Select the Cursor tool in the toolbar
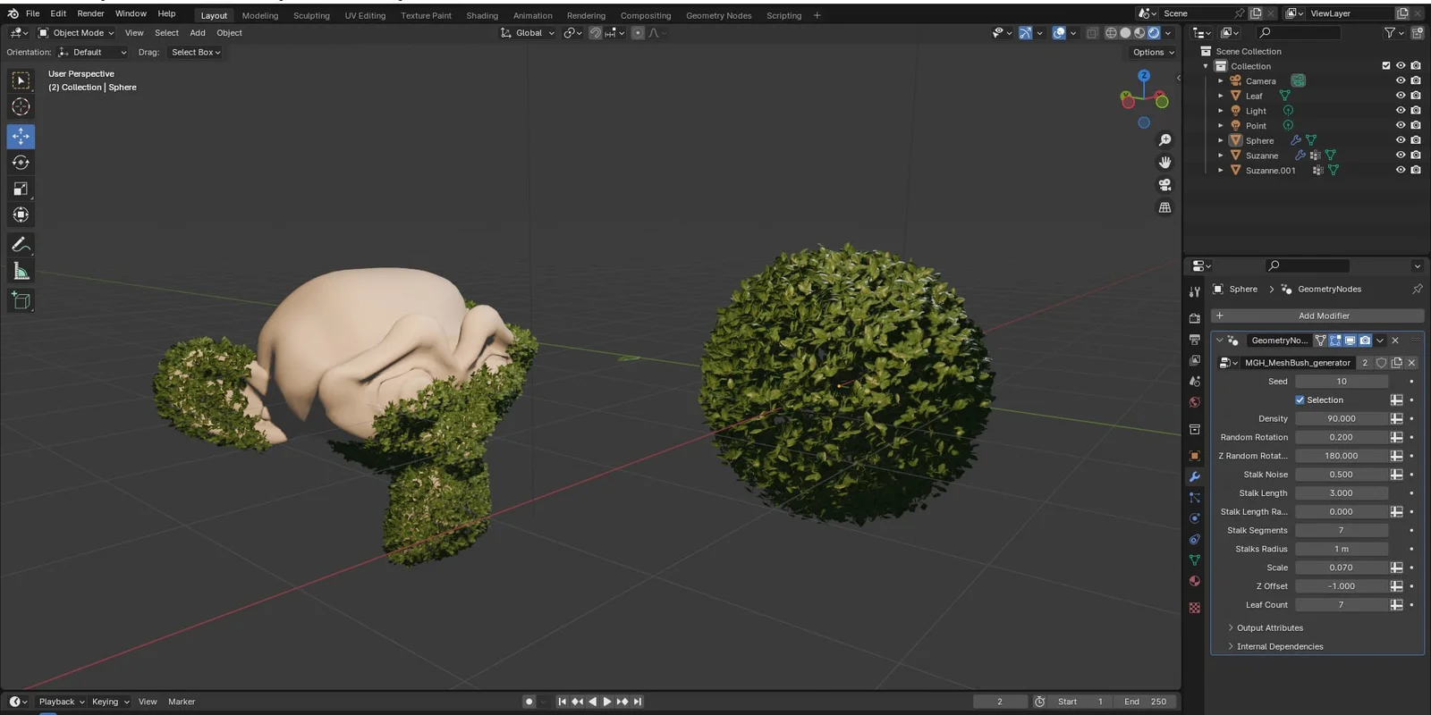1431x715 pixels. tap(21, 106)
